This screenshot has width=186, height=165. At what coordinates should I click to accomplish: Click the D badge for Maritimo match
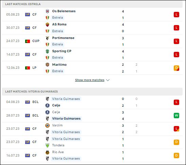[x=176, y=68]
